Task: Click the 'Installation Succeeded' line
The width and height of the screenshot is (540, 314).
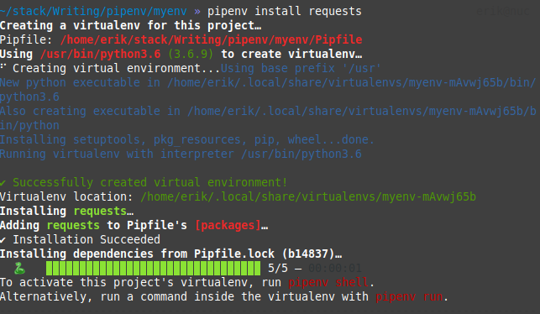Action: click(81, 239)
